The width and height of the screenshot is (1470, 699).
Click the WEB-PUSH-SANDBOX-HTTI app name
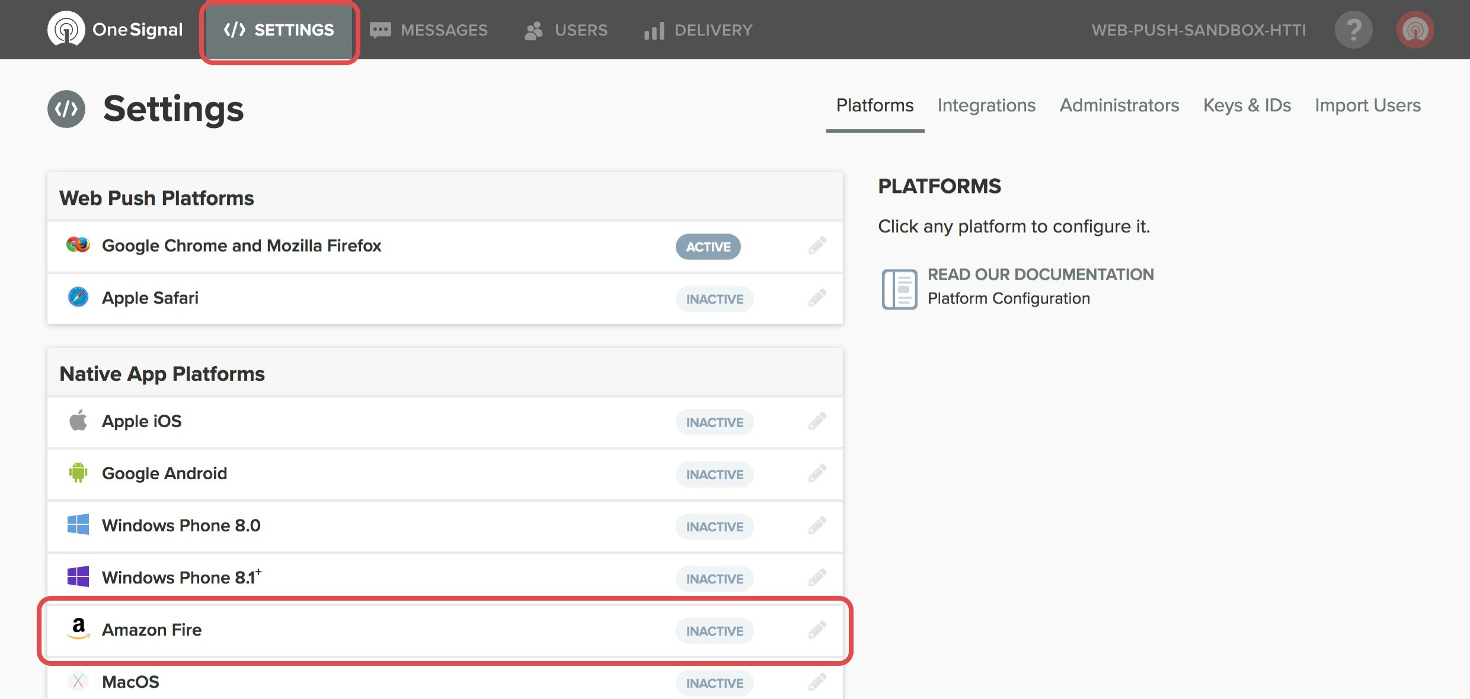pos(1199,30)
